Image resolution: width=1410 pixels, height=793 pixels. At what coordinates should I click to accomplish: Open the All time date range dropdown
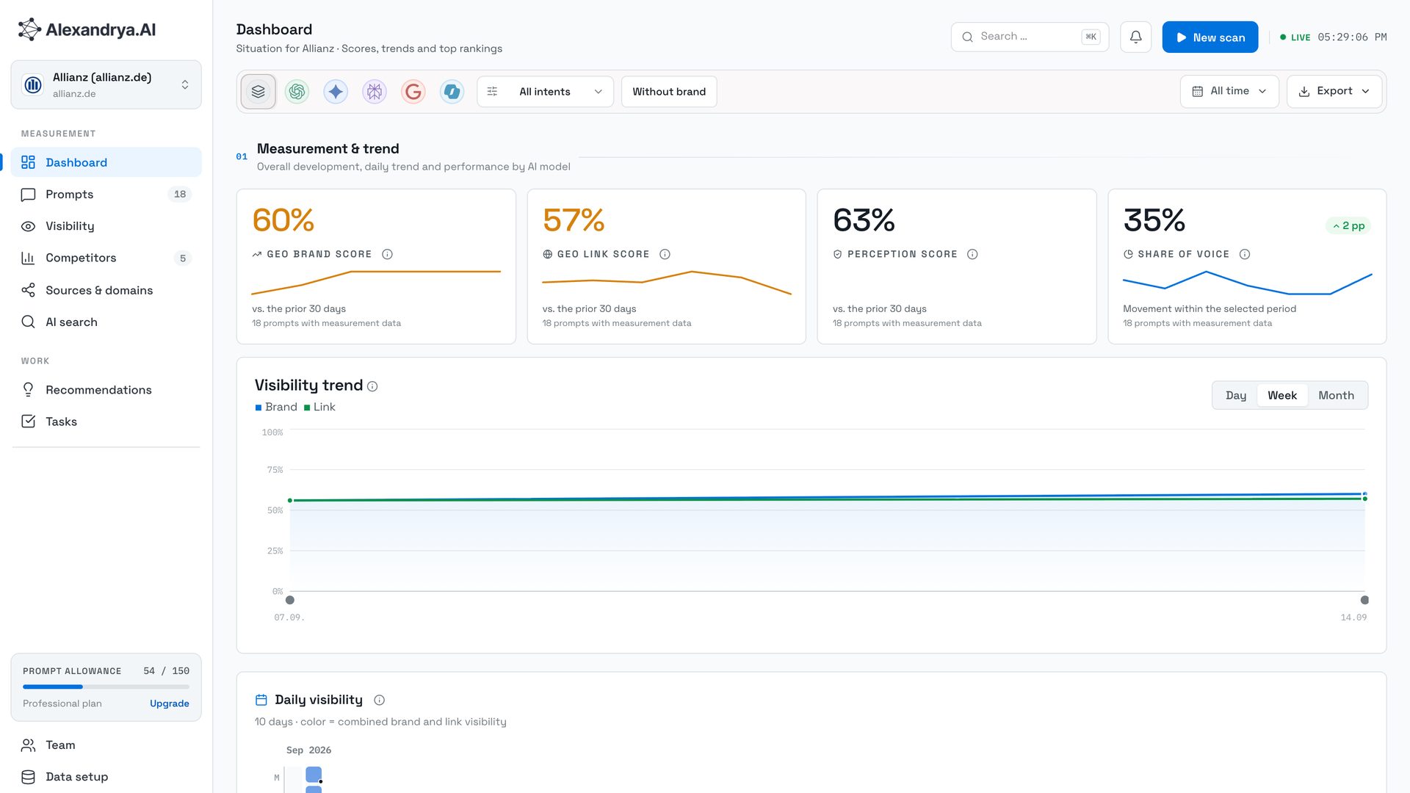[1229, 91]
